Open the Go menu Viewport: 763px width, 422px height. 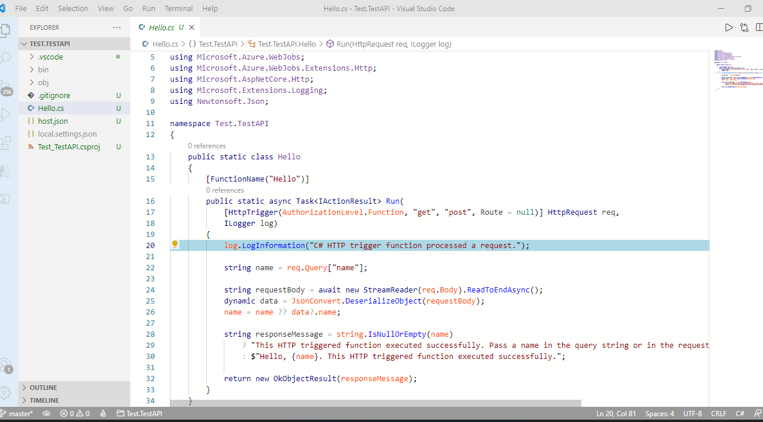pyautogui.click(x=128, y=8)
